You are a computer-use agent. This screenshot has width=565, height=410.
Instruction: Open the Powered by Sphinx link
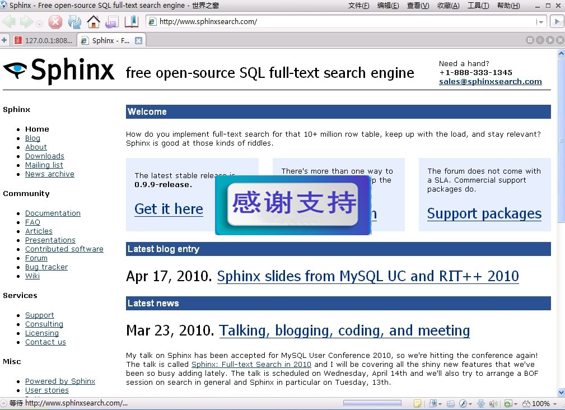[60, 381]
